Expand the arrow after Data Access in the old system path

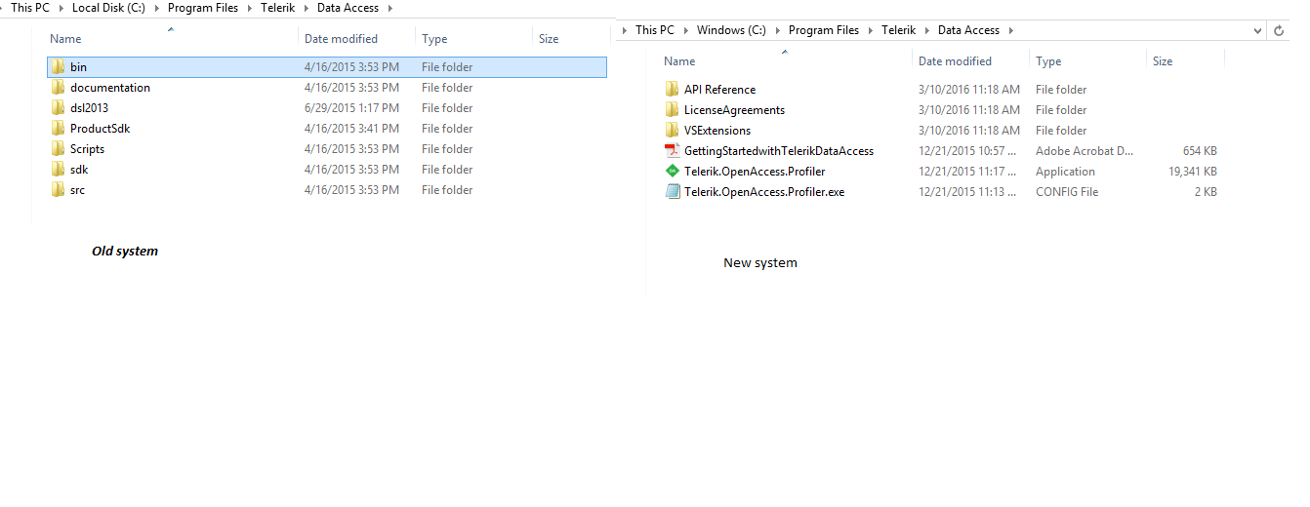[x=390, y=8]
